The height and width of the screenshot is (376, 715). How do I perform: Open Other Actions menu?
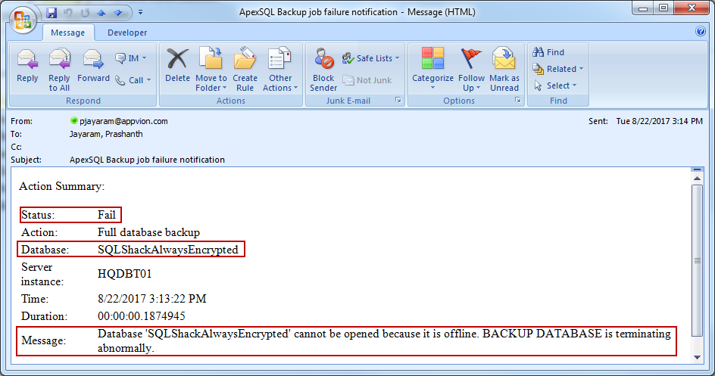click(x=280, y=70)
